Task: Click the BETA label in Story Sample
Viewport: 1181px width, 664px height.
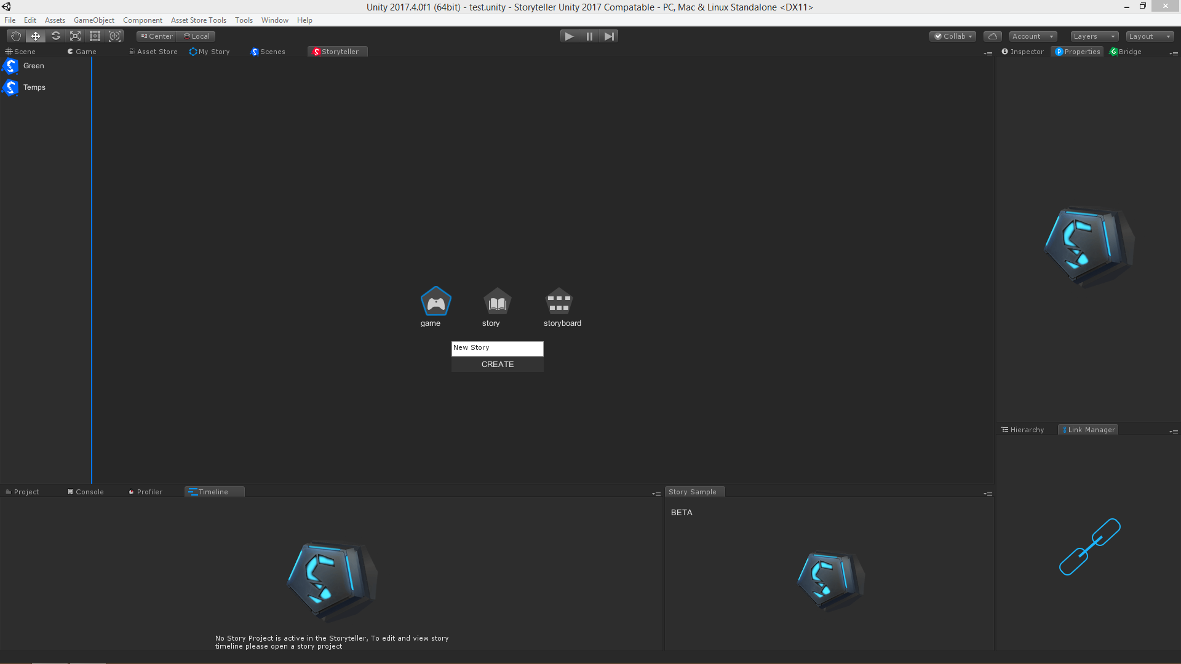Action: (682, 513)
